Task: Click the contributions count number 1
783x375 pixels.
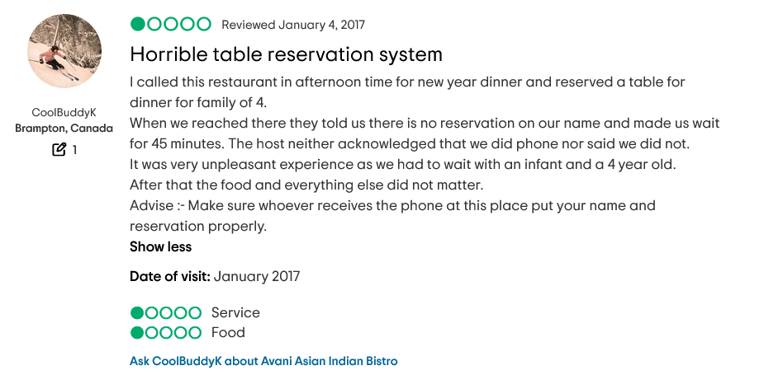Action: pos(74,149)
